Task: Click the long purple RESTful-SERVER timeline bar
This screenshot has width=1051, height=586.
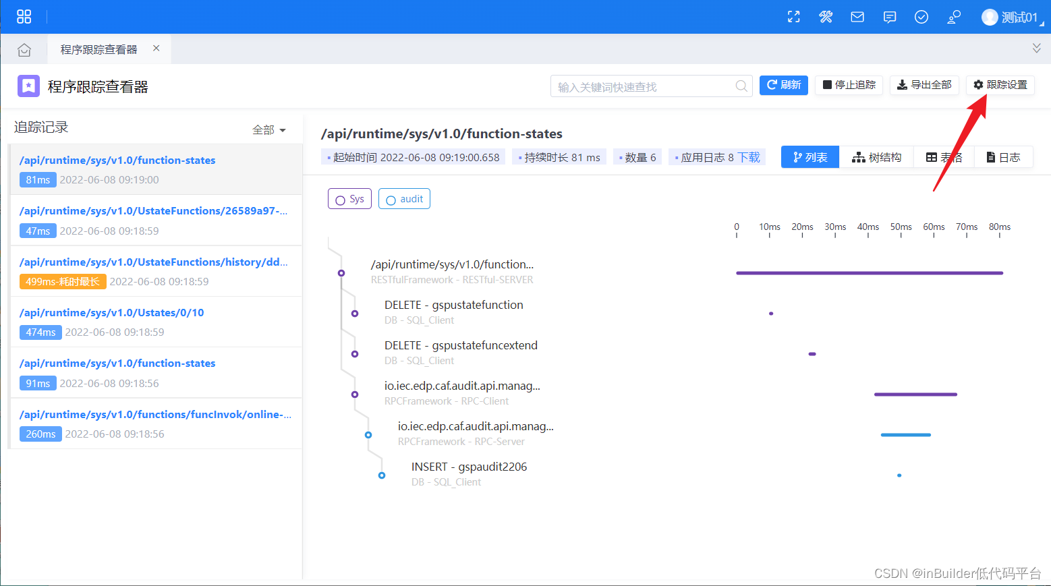Action: click(870, 273)
